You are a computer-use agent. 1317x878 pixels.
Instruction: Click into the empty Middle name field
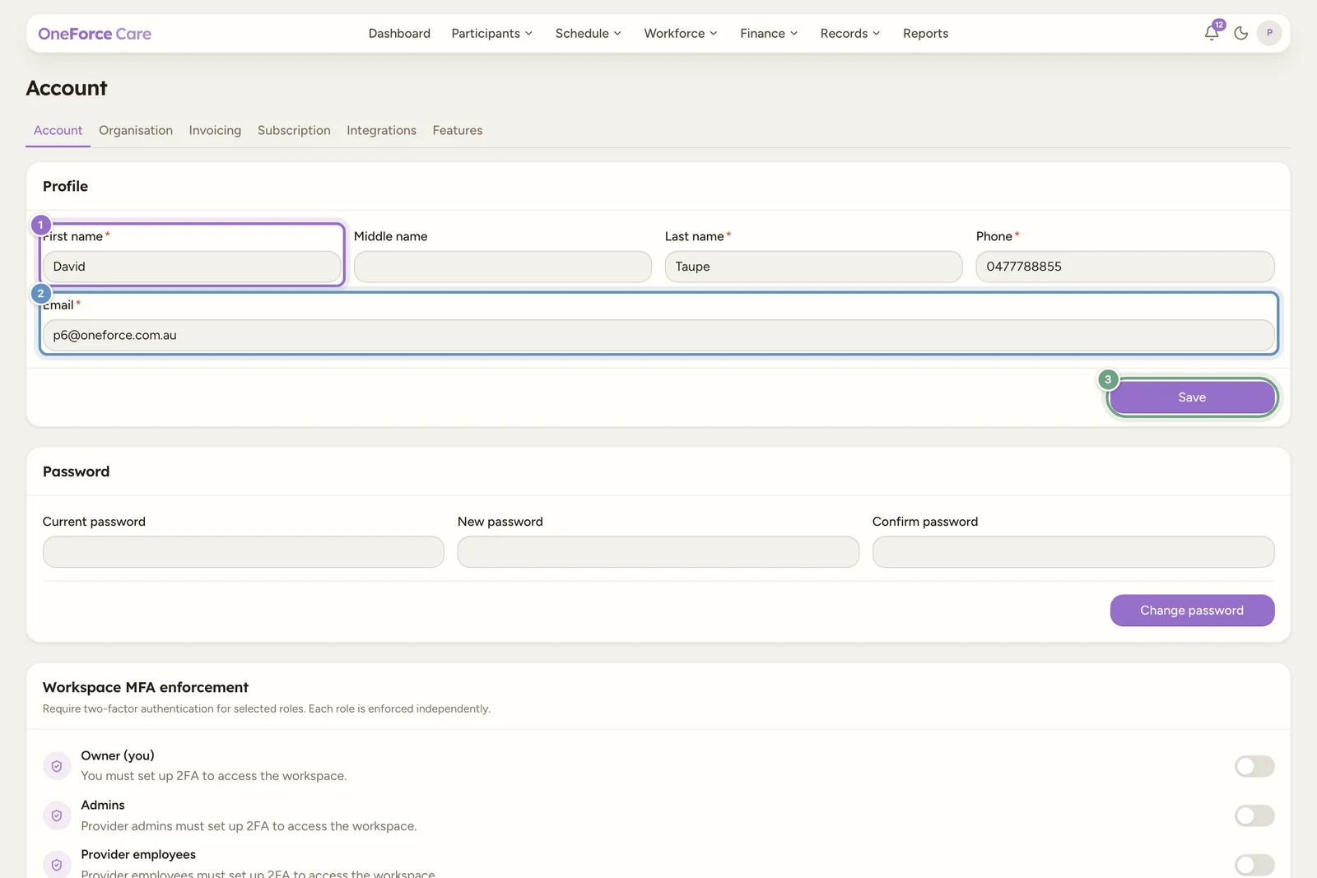[503, 267]
